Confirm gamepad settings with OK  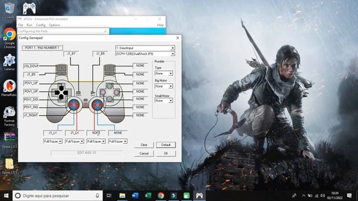(x=166, y=154)
